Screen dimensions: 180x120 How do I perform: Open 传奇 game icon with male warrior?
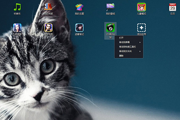point(48,28)
